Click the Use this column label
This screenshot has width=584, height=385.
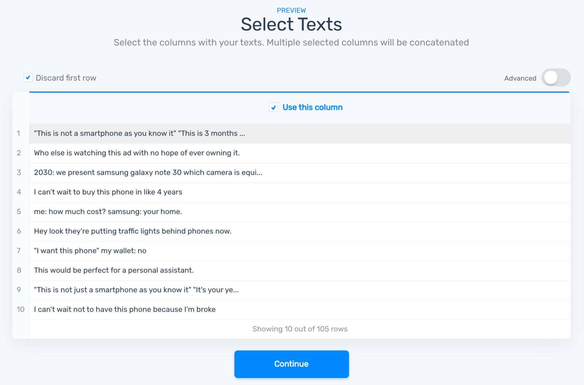(x=312, y=107)
